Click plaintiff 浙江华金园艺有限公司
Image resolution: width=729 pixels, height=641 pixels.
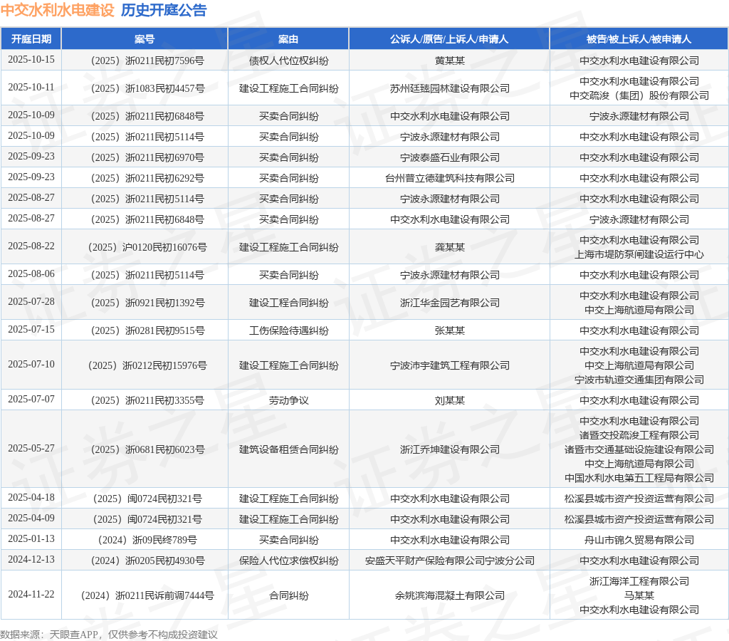pos(450,303)
